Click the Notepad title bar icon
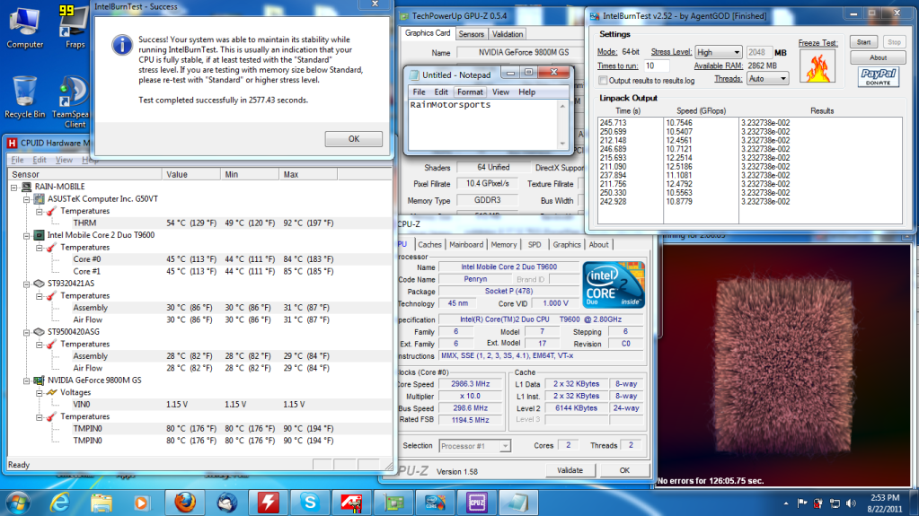Viewport: 919px width, 516px height. (414, 75)
